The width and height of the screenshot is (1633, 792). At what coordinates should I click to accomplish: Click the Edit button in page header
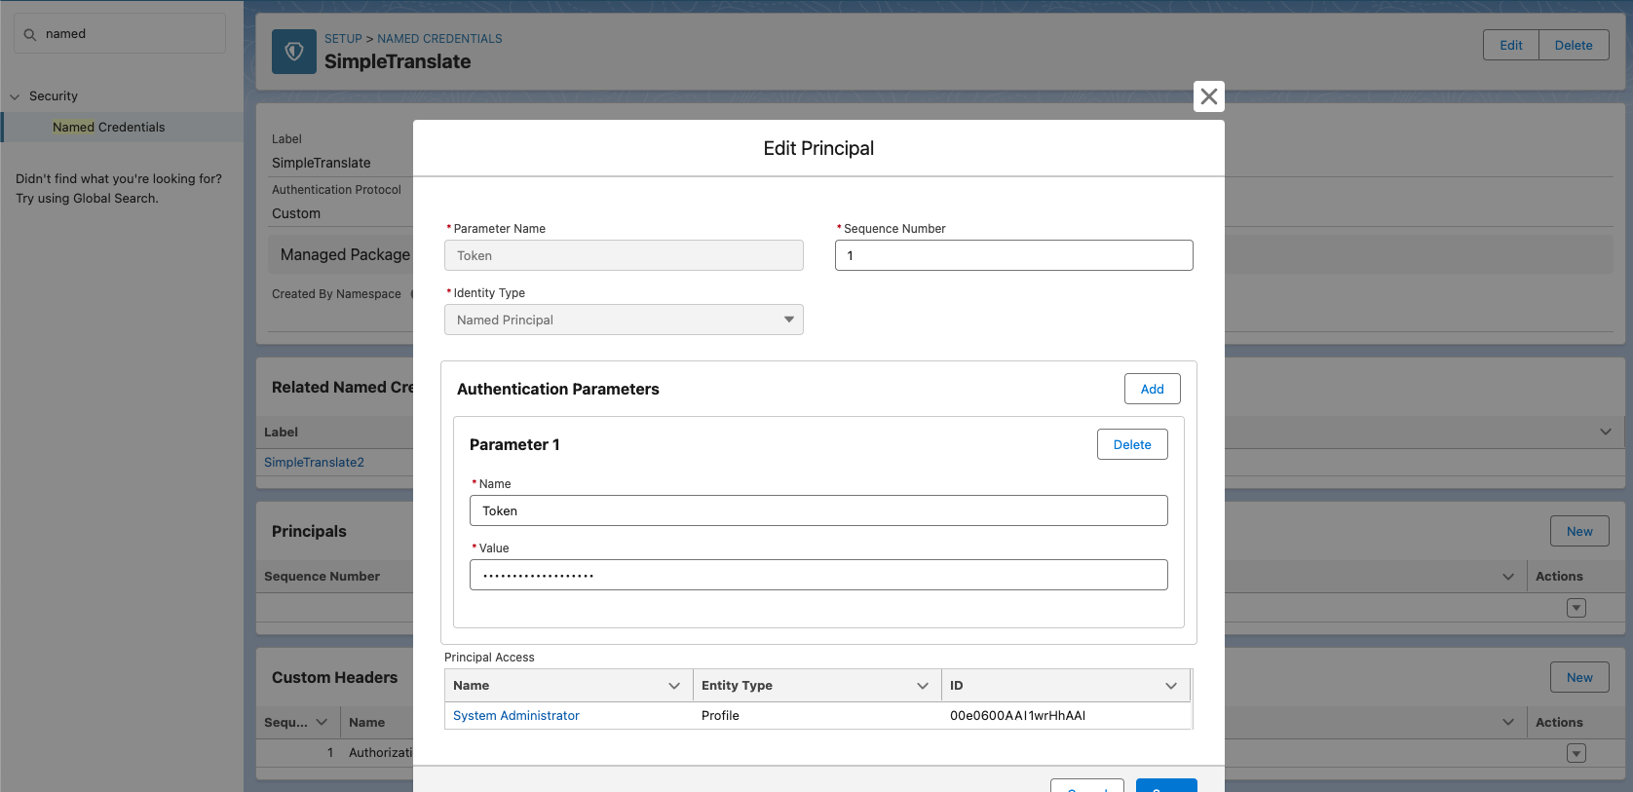point(1510,45)
